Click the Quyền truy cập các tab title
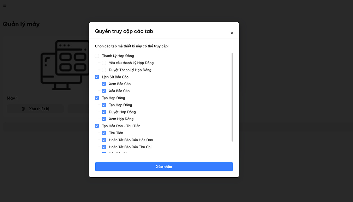The height and width of the screenshot is (202, 353). click(124, 31)
